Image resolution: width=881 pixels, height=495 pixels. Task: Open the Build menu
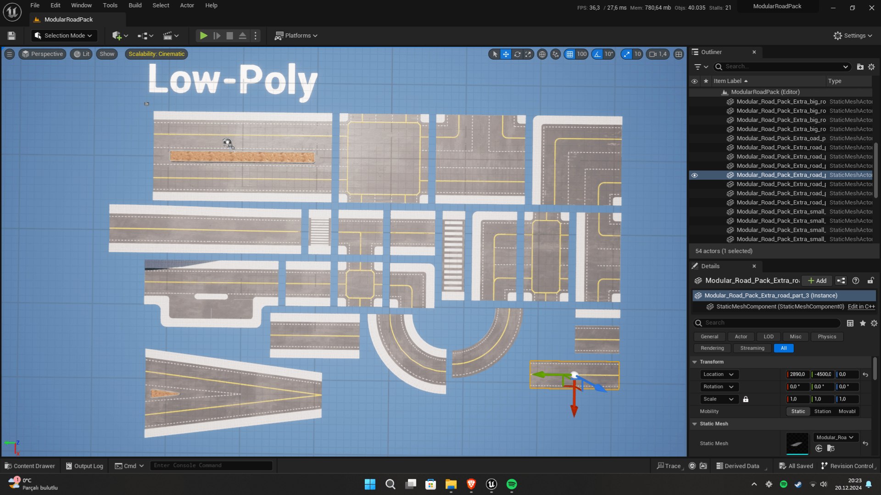(x=135, y=5)
